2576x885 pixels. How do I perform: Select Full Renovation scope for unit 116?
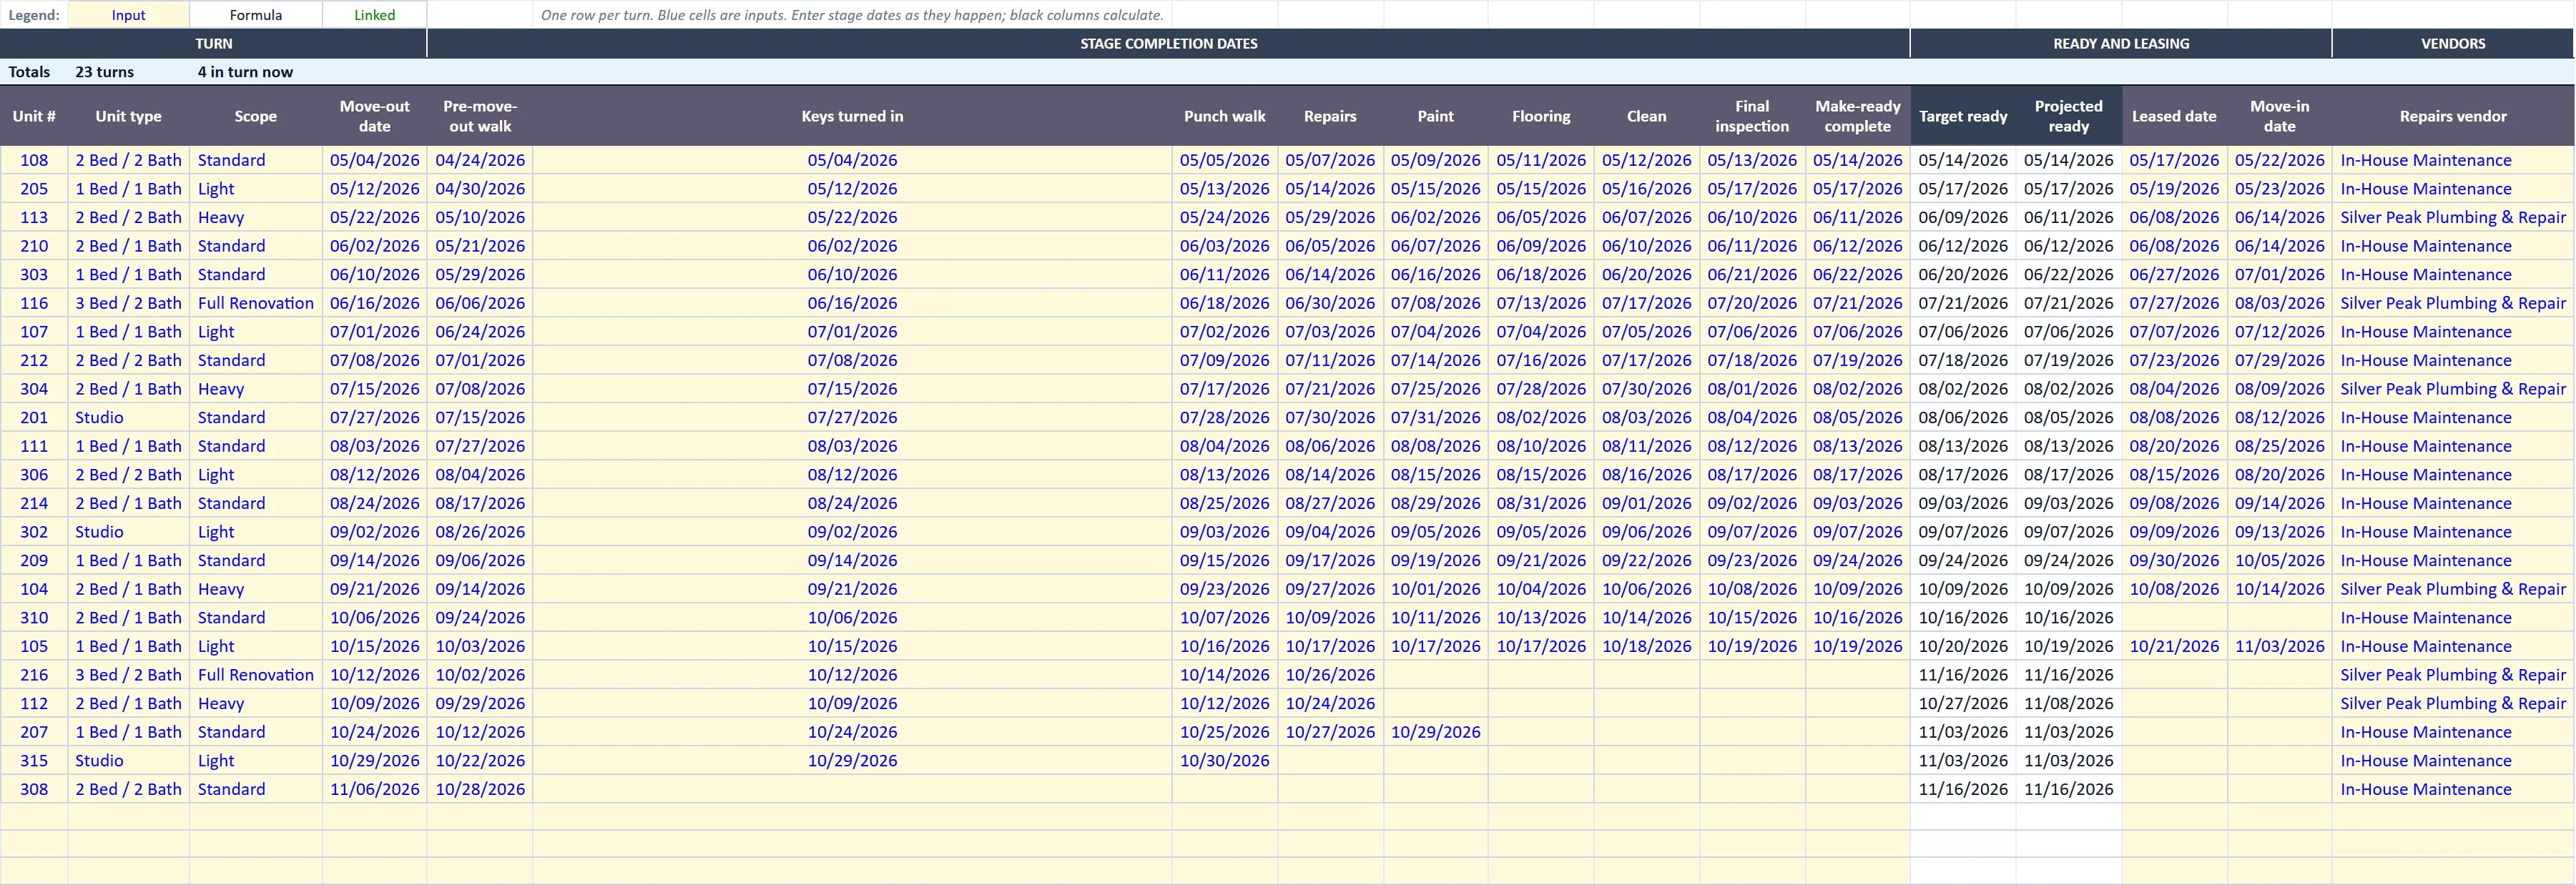click(x=256, y=303)
